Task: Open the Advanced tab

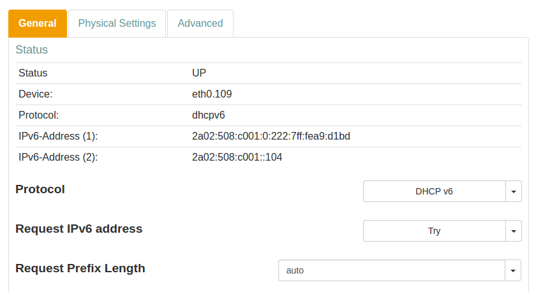Action: click(x=200, y=24)
